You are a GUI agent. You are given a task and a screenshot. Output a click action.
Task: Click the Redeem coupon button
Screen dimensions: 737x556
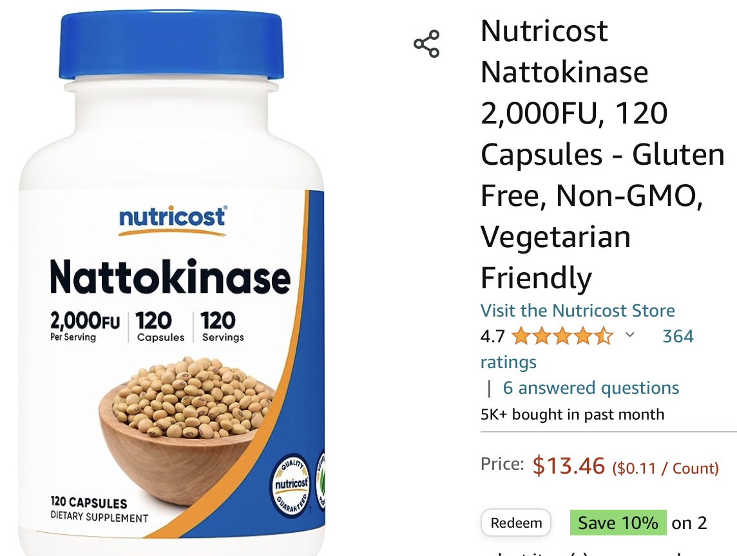click(x=516, y=523)
